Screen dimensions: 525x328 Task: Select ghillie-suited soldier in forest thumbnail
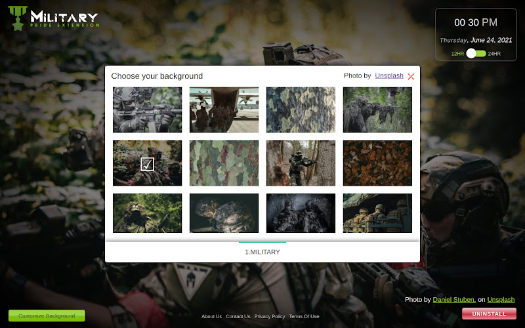[147, 213]
